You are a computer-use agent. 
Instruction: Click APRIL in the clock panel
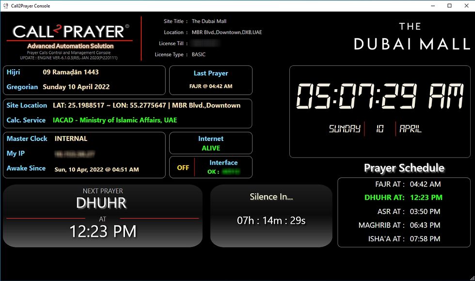(x=411, y=129)
